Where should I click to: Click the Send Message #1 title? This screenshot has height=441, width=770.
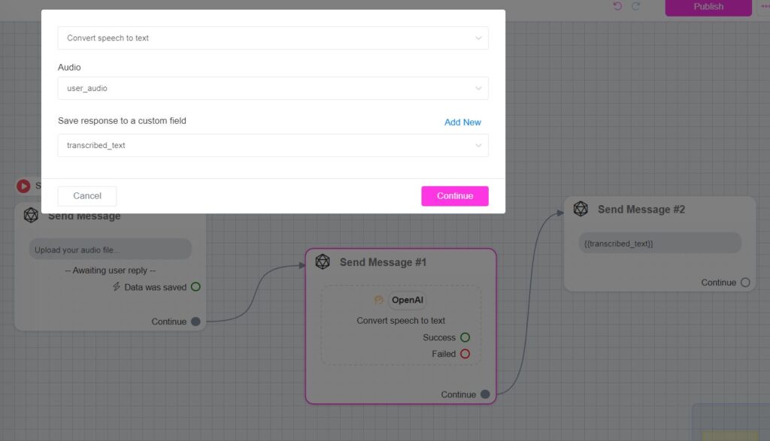(x=383, y=262)
